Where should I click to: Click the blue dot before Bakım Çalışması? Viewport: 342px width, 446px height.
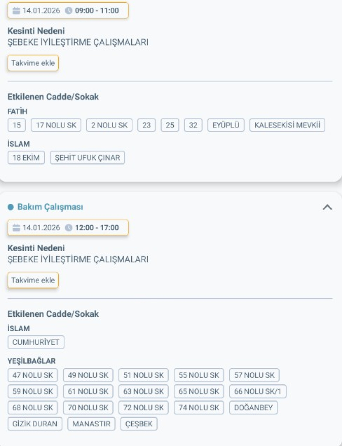coord(11,207)
